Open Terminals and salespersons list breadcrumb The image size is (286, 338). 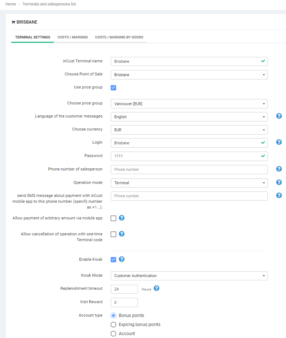tap(49, 4)
